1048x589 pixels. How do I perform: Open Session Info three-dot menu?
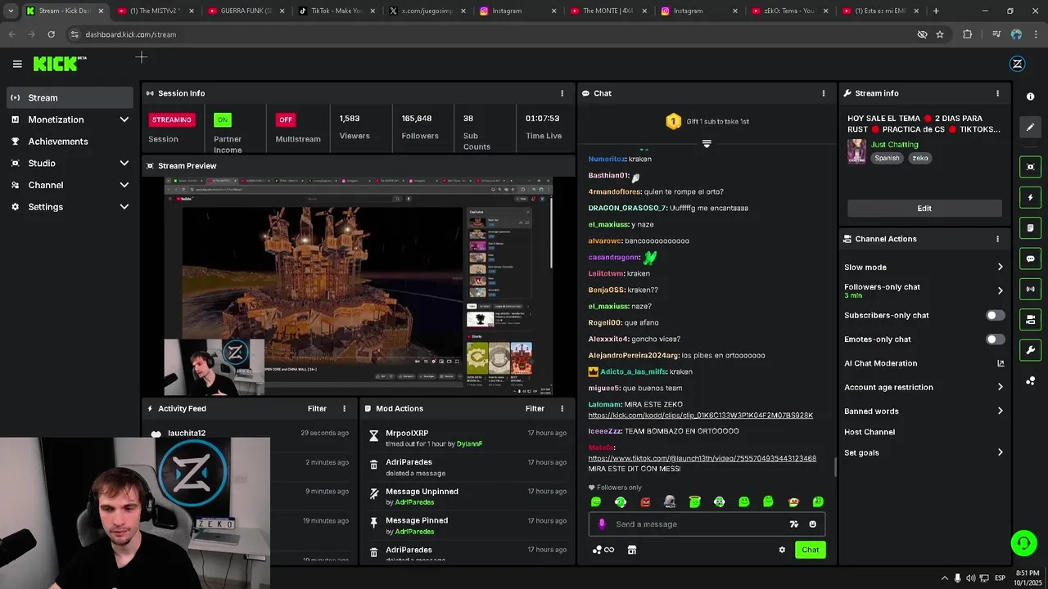(x=562, y=93)
